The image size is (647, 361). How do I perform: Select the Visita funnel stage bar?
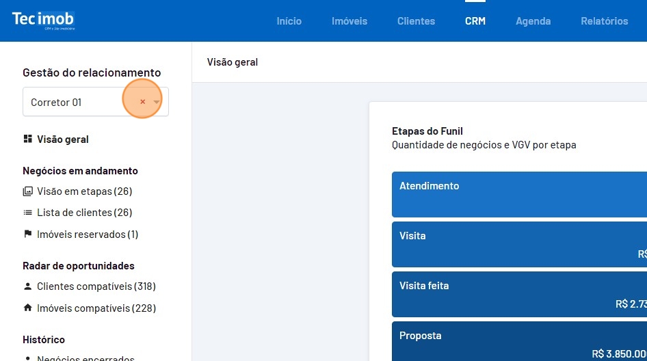tap(519, 244)
